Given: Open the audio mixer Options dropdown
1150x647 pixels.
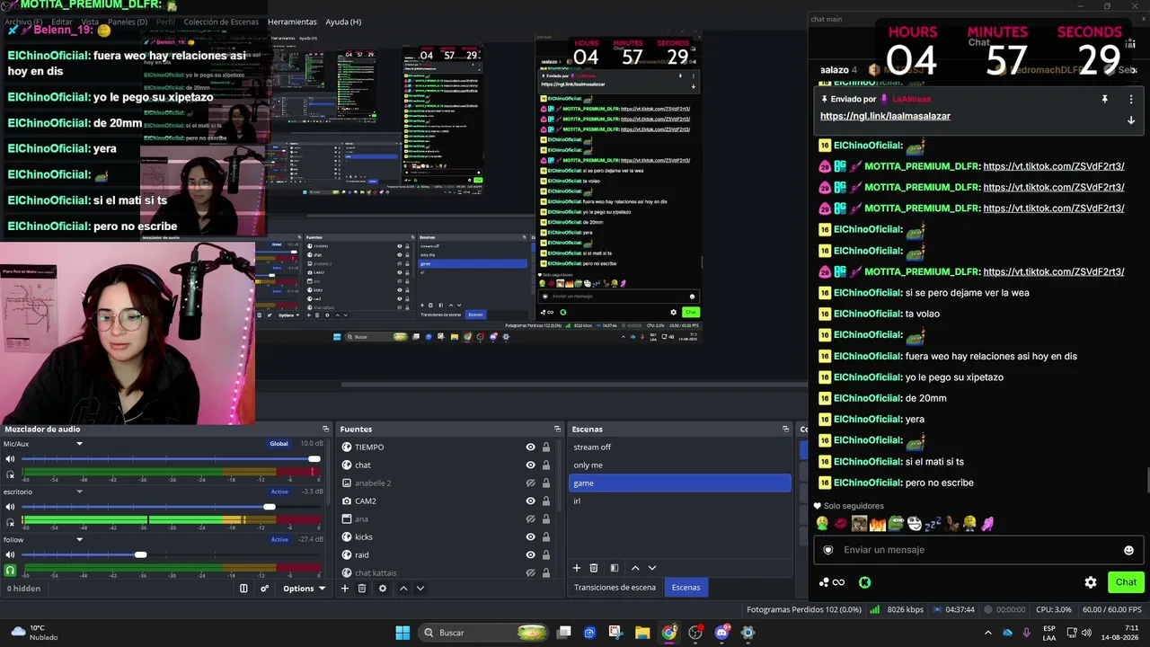Looking at the screenshot, I should pos(304,589).
